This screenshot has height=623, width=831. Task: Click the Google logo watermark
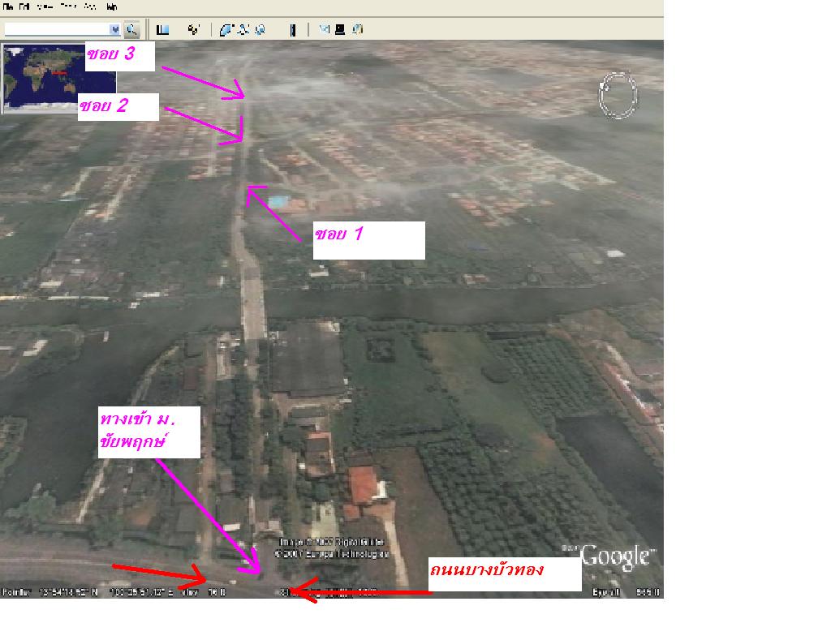point(616,556)
